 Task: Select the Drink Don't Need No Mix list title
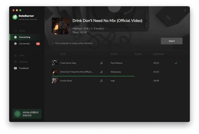77,72
